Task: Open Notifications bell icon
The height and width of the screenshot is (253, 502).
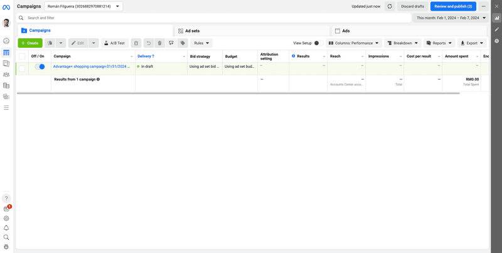Action: pos(6,228)
